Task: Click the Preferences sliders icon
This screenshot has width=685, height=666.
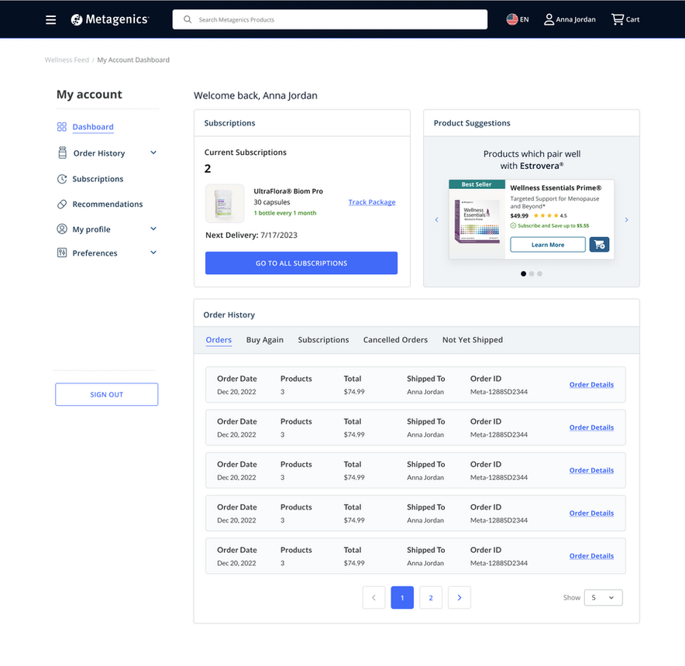Action: pyautogui.click(x=62, y=253)
